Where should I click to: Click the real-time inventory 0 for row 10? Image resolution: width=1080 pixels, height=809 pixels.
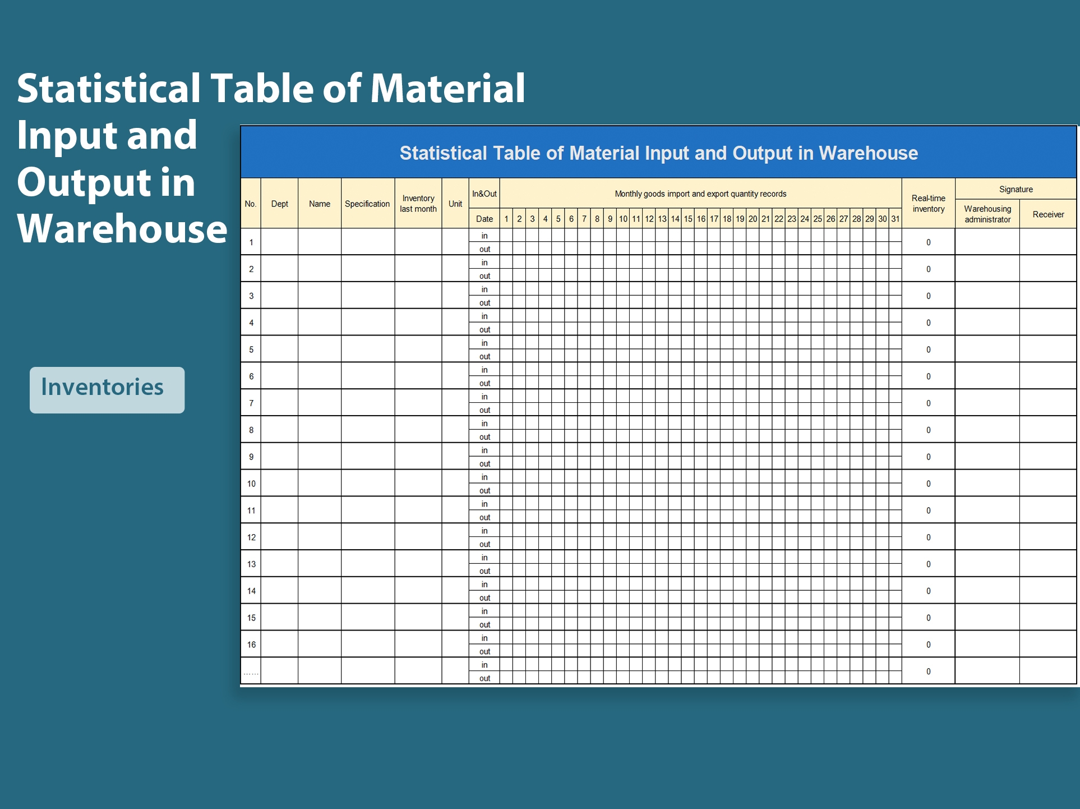click(928, 483)
